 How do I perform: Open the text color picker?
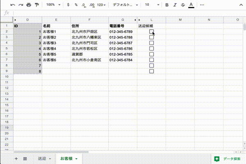coord(191,5)
